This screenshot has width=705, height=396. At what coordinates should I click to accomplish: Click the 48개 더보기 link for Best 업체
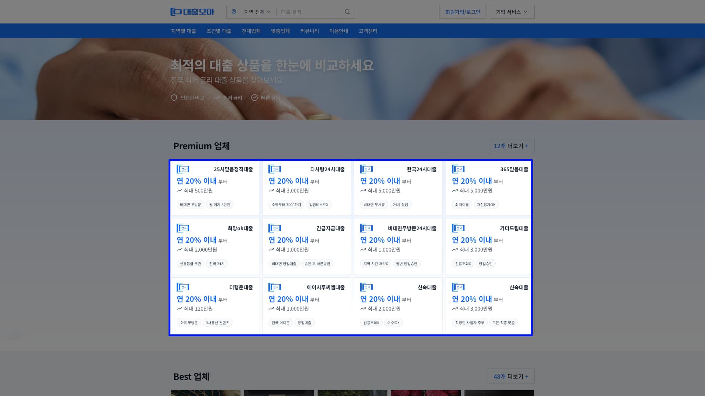click(x=511, y=376)
